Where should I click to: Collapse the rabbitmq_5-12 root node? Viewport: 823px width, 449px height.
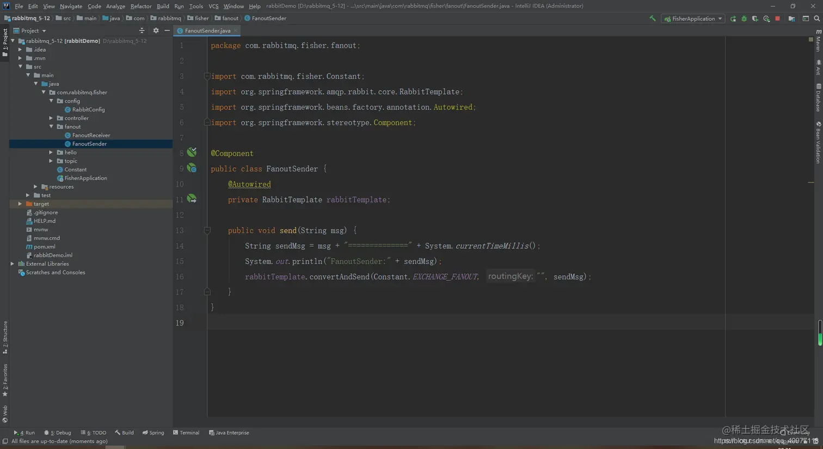[13, 41]
